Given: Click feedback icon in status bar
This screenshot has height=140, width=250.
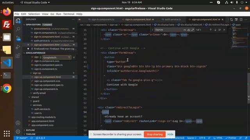Looking at the screenshot, I should point(241,138).
